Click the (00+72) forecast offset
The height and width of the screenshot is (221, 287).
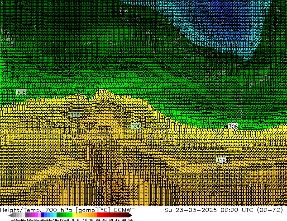[269, 210]
